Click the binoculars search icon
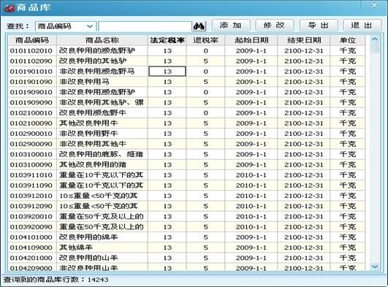Viewport: 388px width, 287px height. [199, 26]
